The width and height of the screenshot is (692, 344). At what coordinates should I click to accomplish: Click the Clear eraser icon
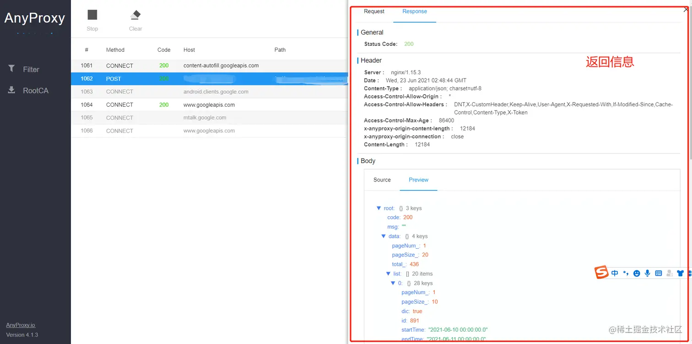pos(135,15)
